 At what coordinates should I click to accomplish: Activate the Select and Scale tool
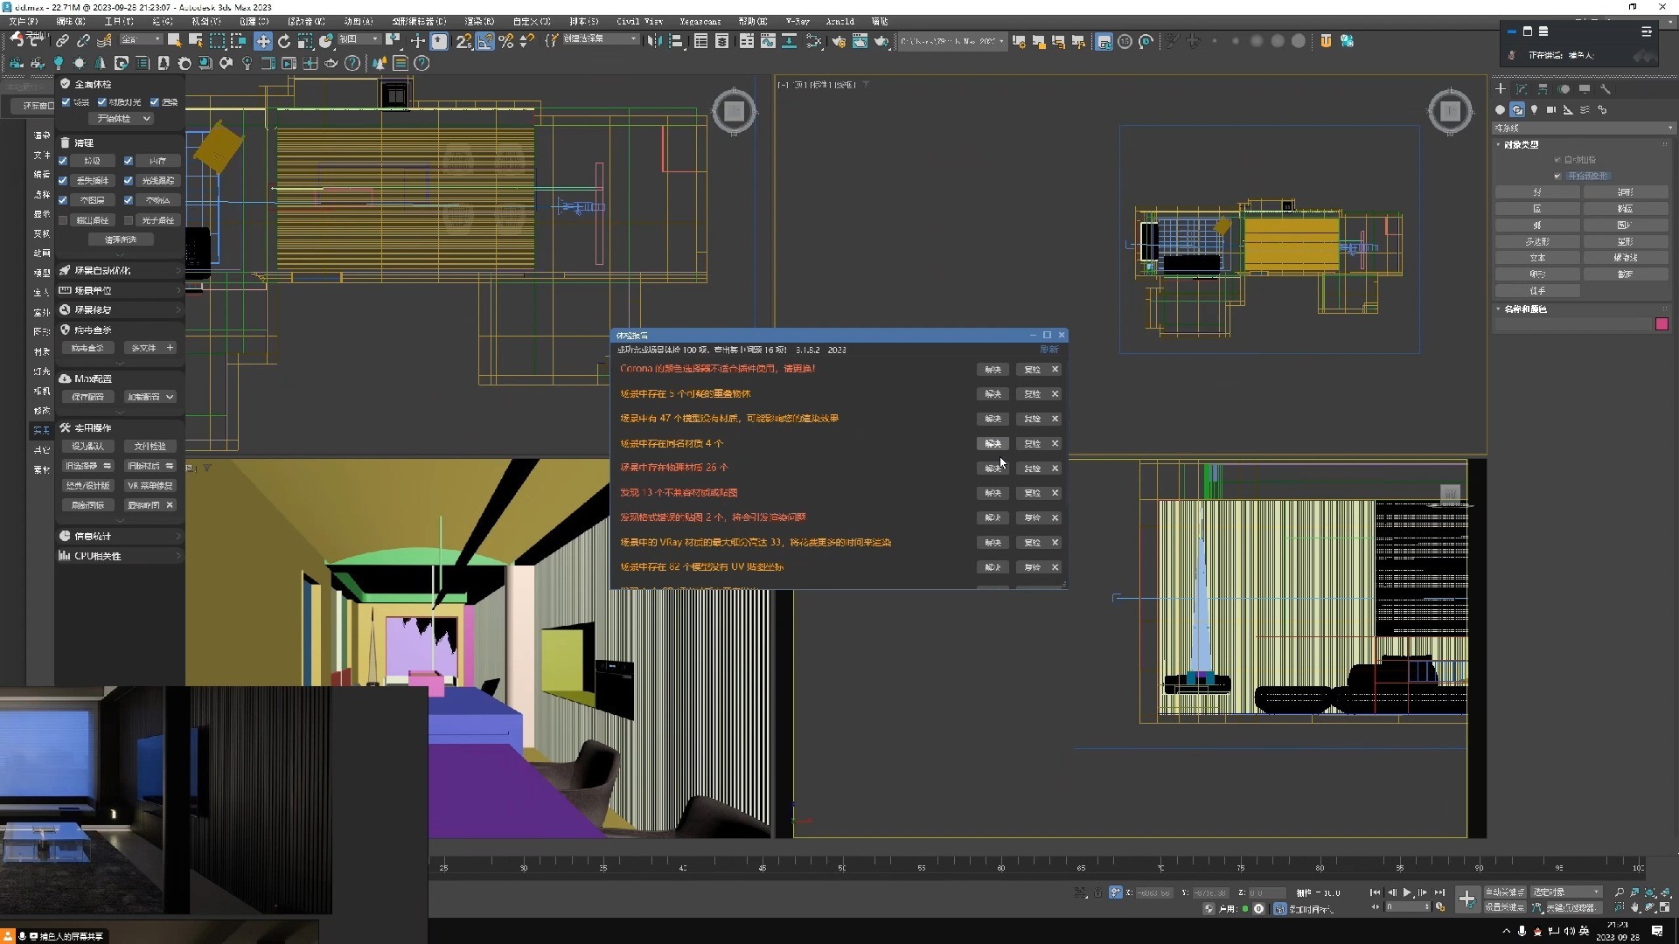coord(305,41)
